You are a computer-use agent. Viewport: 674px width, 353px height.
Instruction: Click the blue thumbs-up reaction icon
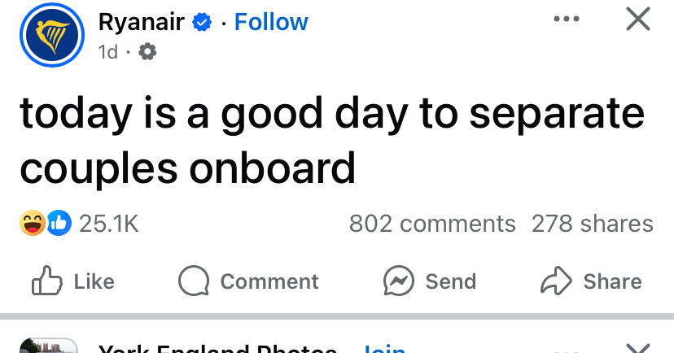tap(59, 224)
